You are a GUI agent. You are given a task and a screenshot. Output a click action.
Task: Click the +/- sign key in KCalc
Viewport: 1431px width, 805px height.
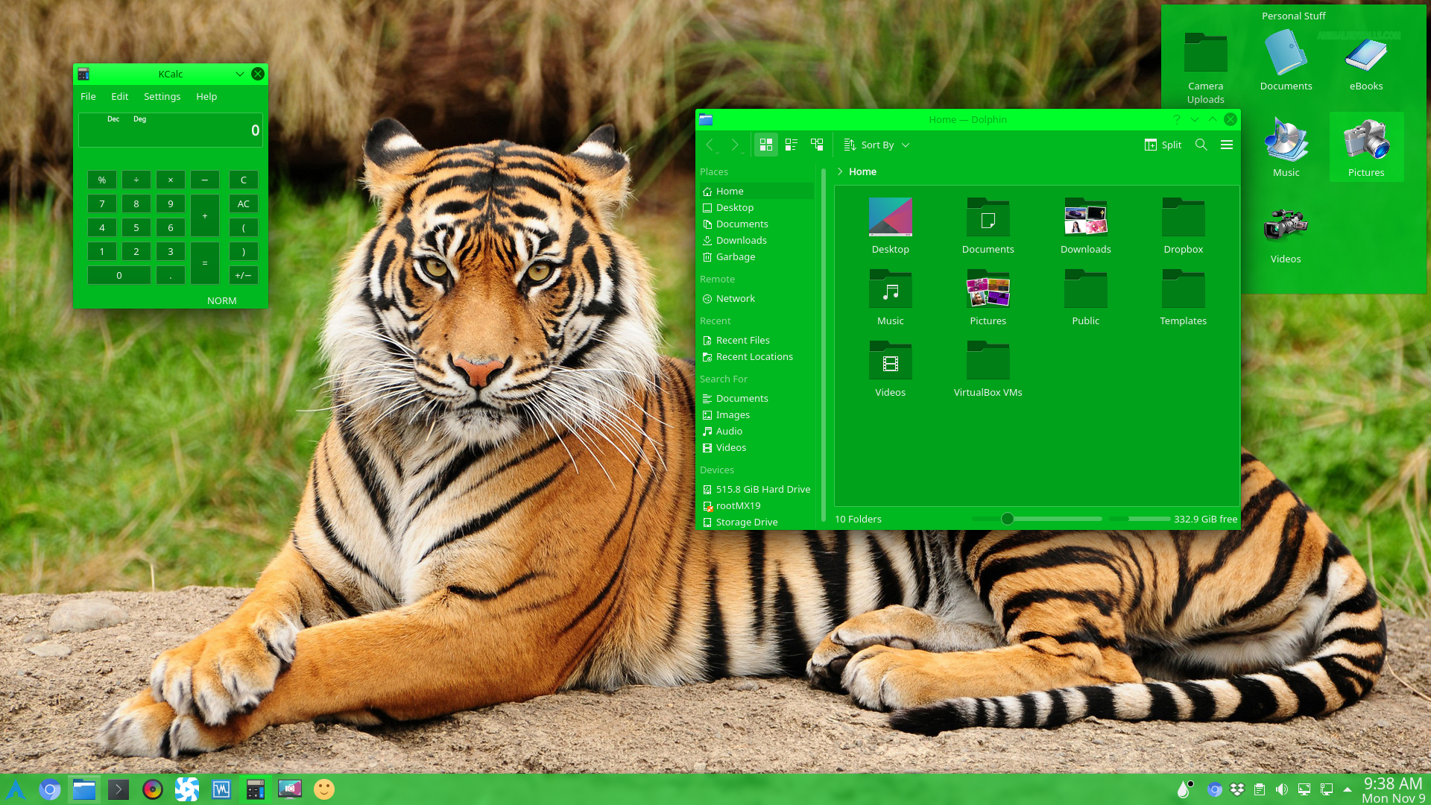point(244,275)
